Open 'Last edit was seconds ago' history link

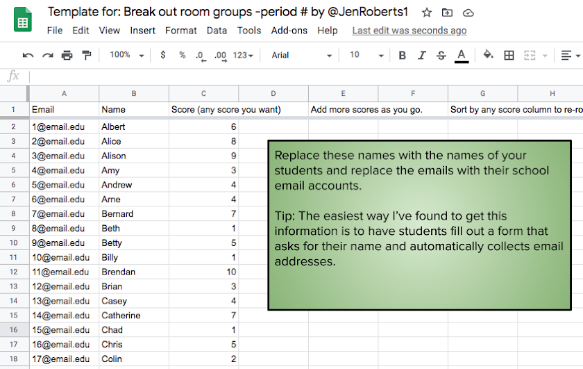409,31
